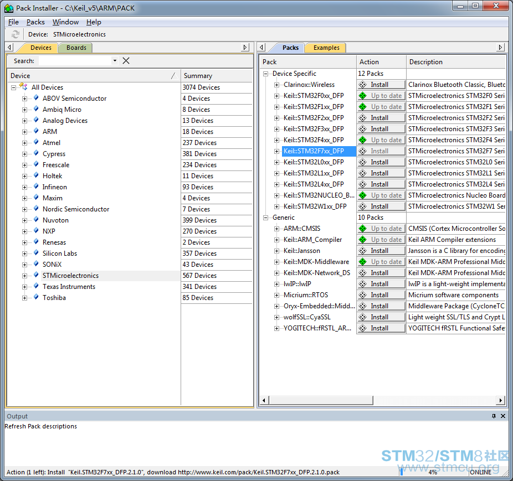Click inside the device Search field

[75, 60]
